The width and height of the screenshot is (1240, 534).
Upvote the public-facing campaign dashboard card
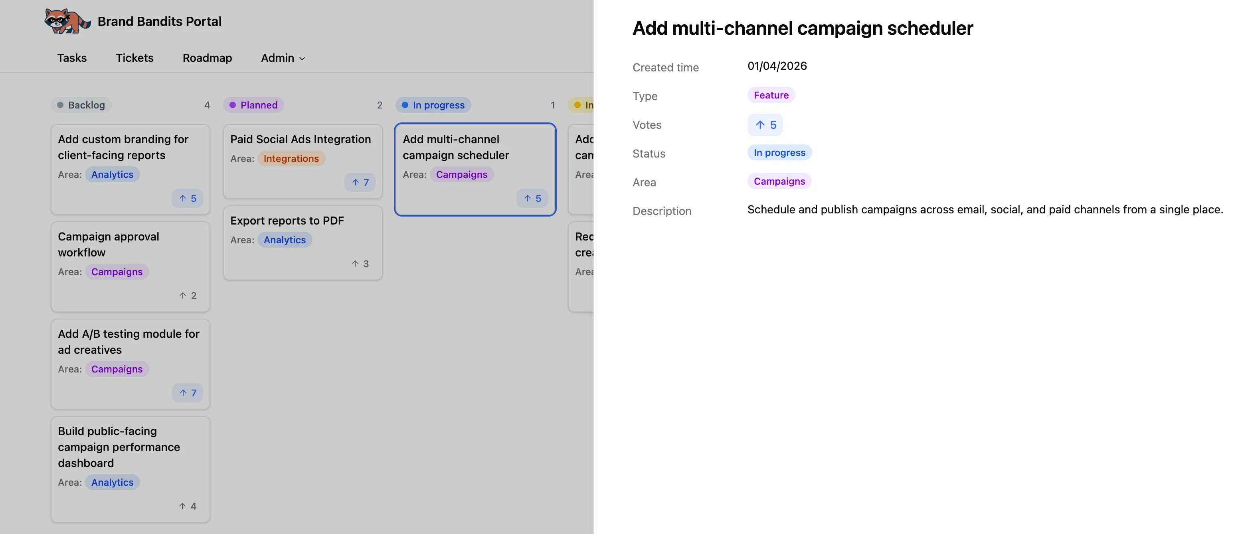[187, 506]
